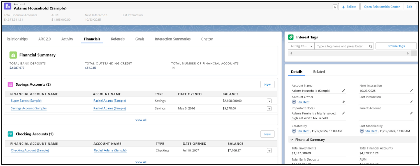The height and width of the screenshot is (166, 420).
Task: Select the Financials tab
Action: pos(92,39)
